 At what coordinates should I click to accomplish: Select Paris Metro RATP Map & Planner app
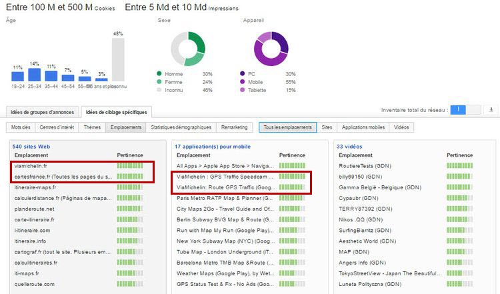[225, 199]
